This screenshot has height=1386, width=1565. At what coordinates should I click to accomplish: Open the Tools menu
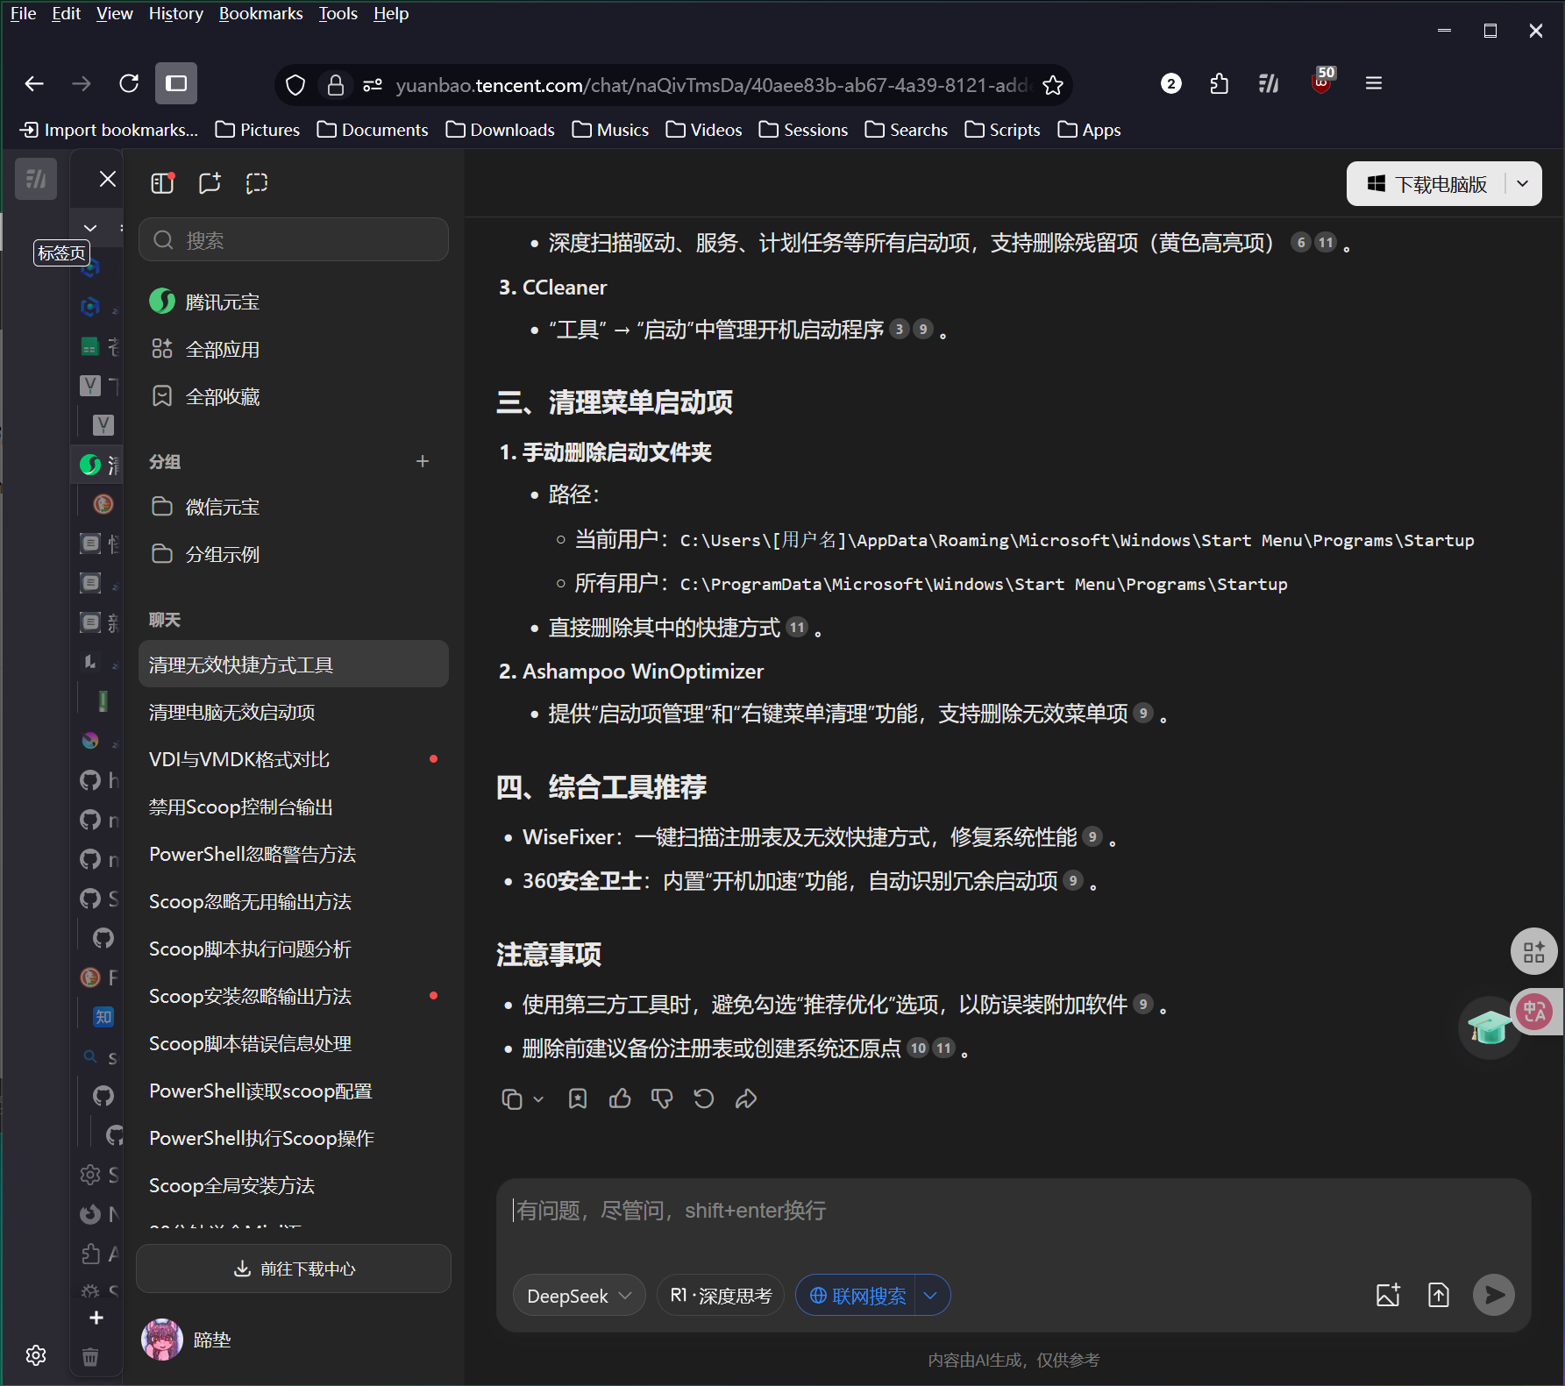click(x=338, y=13)
